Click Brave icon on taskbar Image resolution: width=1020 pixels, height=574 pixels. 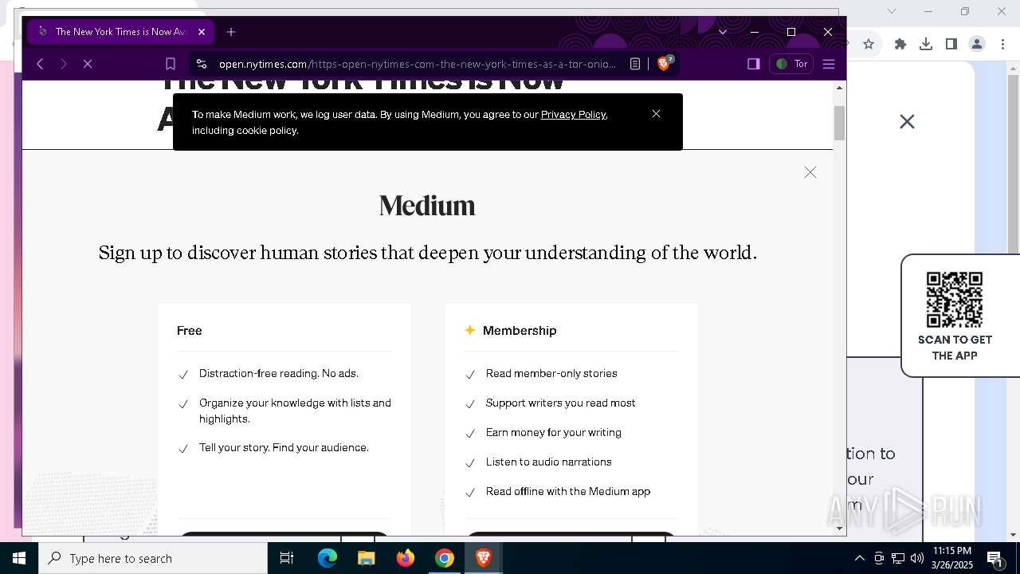[484, 558]
